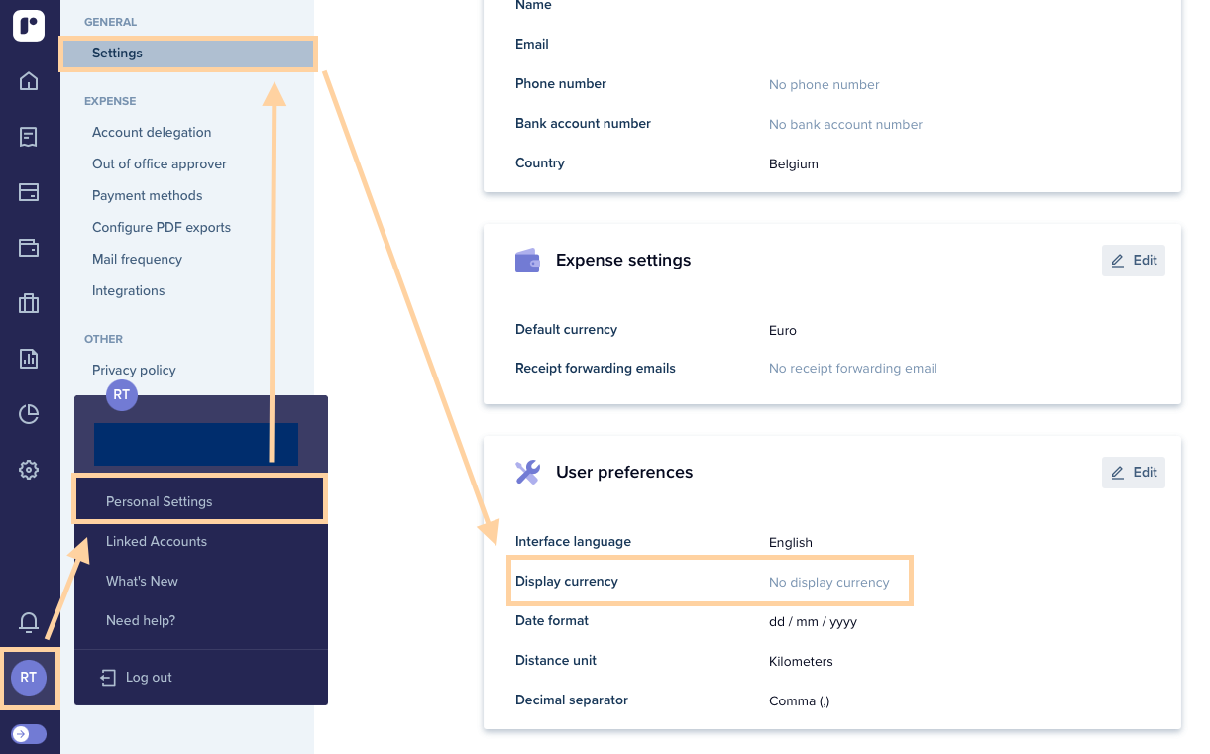This screenshot has width=1210, height=754.
Task: Edit User preferences
Action: click(1134, 473)
